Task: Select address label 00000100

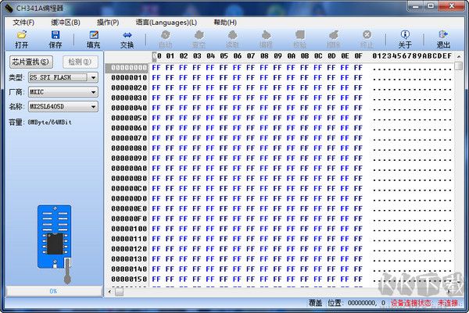Action: click(129, 229)
